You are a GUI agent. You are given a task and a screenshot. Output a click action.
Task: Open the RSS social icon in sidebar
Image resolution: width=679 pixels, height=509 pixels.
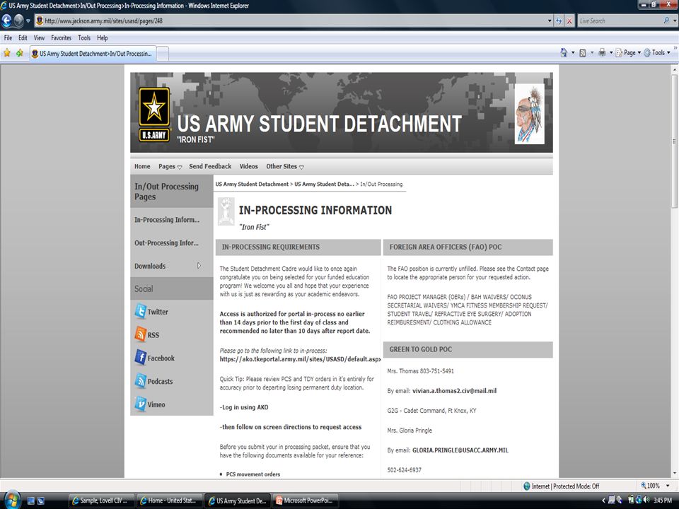(x=140, y=334)
